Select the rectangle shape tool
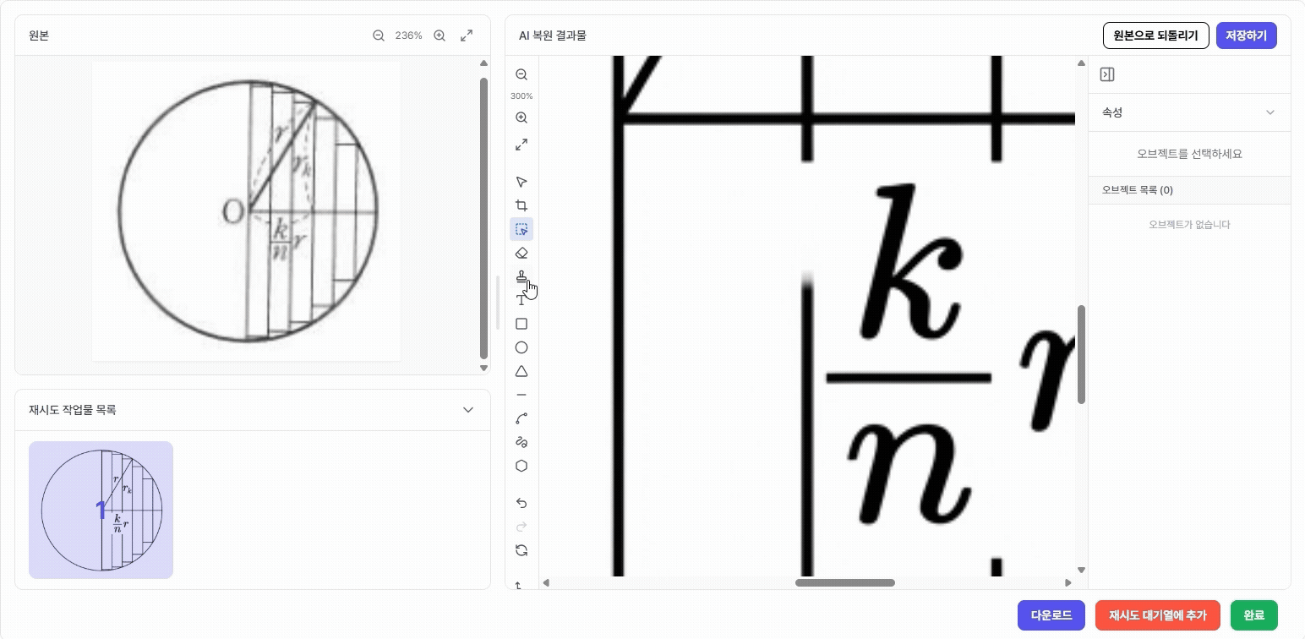The image size is (1305, 639). coord(521,324)
